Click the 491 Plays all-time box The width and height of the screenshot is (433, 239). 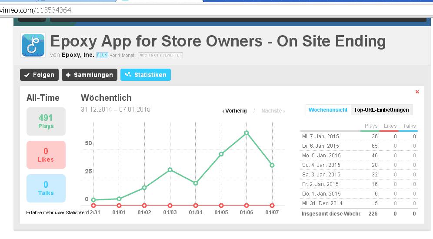(46, 121)
